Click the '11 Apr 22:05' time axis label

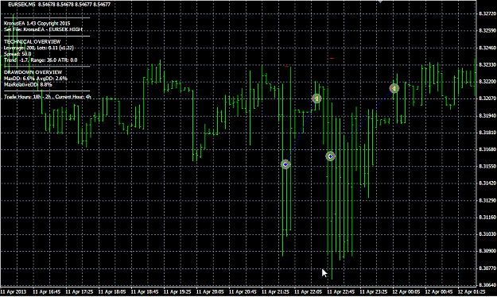click(x=308, y=292)
